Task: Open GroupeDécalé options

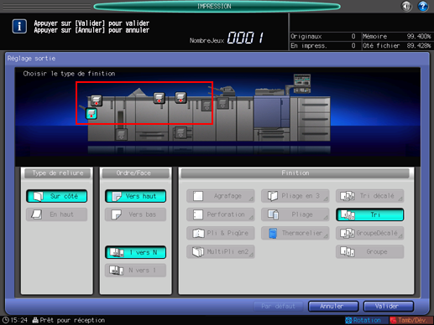Action: 370,233
